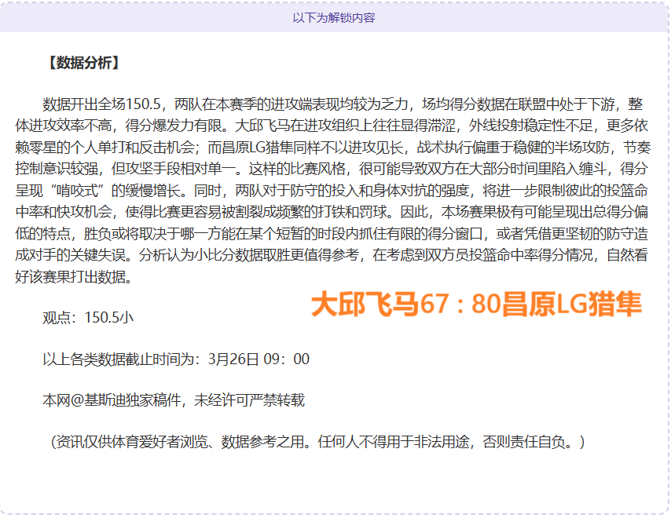Click the "以下为解锁内容" header banner
Image resolution: width=671 pixels, height=518 pixels.
[334, 17]
